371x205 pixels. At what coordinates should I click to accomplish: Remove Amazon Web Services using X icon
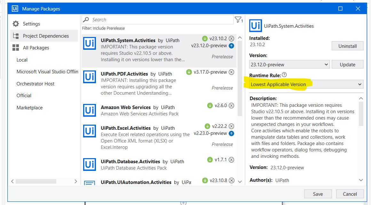coord(232,106)
